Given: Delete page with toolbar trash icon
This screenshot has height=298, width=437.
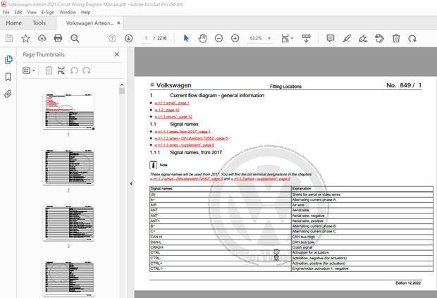Looking at the screenshot, I should [396, 39].
